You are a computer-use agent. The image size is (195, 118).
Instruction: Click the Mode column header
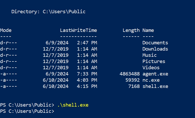6,30
